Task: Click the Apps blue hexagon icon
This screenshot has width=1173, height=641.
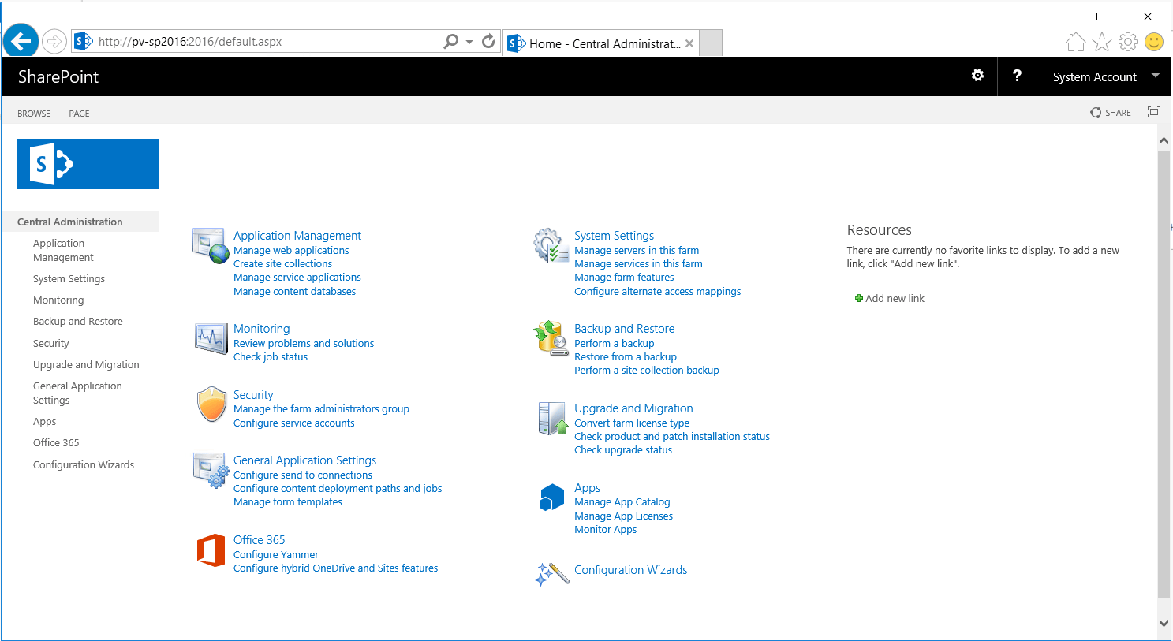Action: (x=552, y=497)
